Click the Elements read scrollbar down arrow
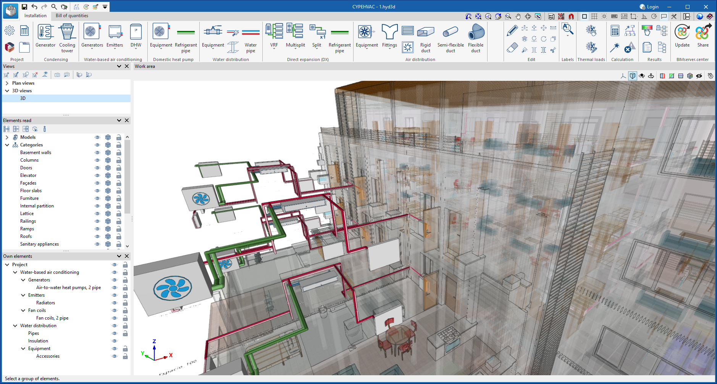 128,246
